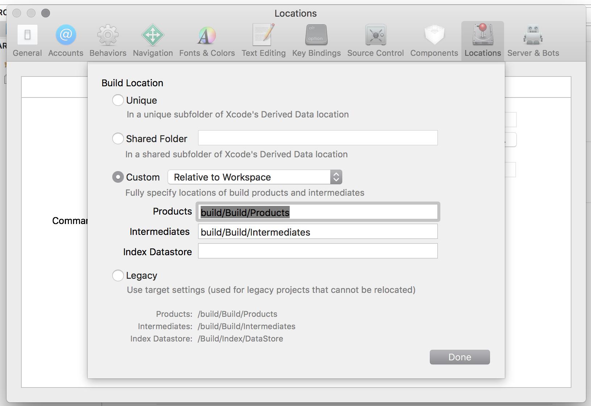This screenshot has height=406, width=591.
Task: Open the Relative to Workspace dropdown
Action: tap(255, 177)
